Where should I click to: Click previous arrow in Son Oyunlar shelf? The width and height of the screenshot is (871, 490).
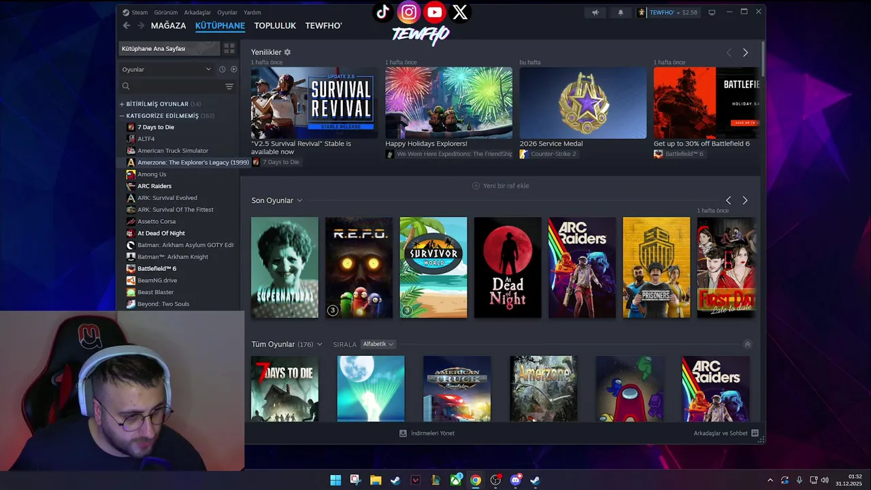tap(729, 200)
